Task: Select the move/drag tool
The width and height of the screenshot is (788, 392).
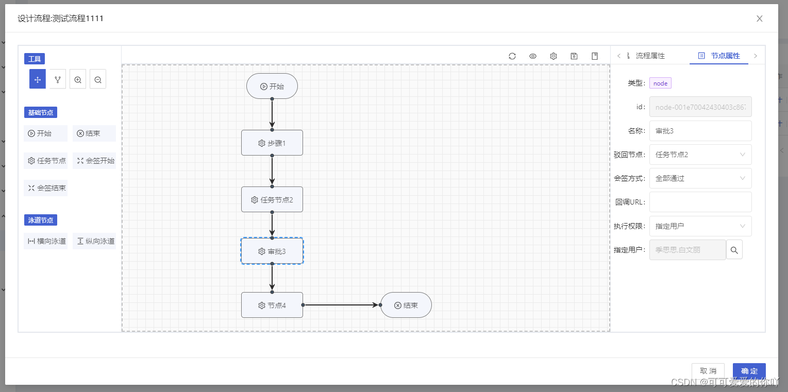Action: click(38, 79)
